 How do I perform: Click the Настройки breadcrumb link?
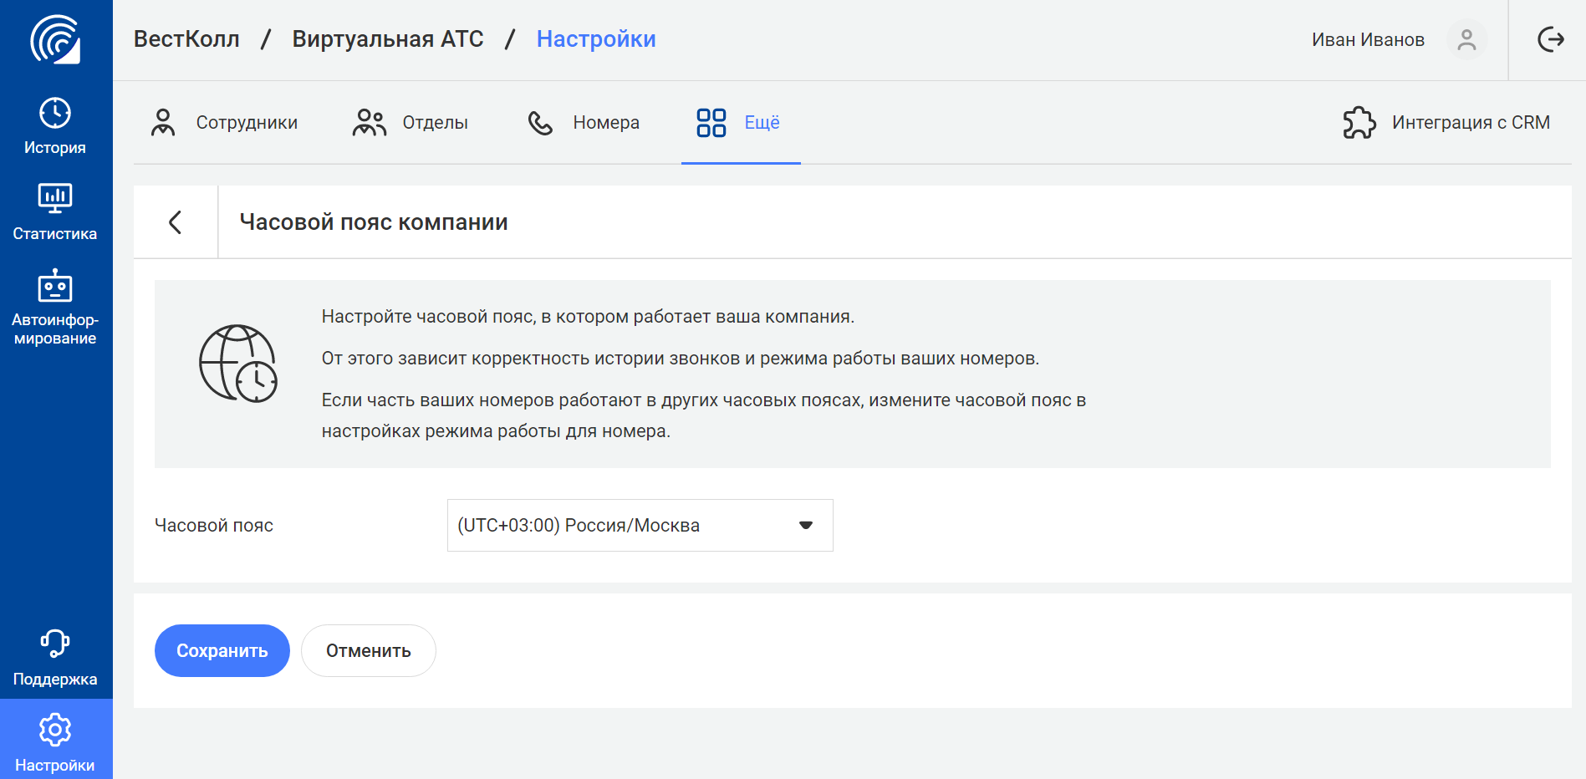pos(596,39)
